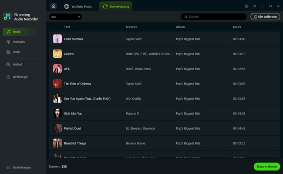Viewport: 283px width, 174px height.
Task: Click the Werkzeuge toolbox icon
Action: pyautogui.click(x=8, y=77)
